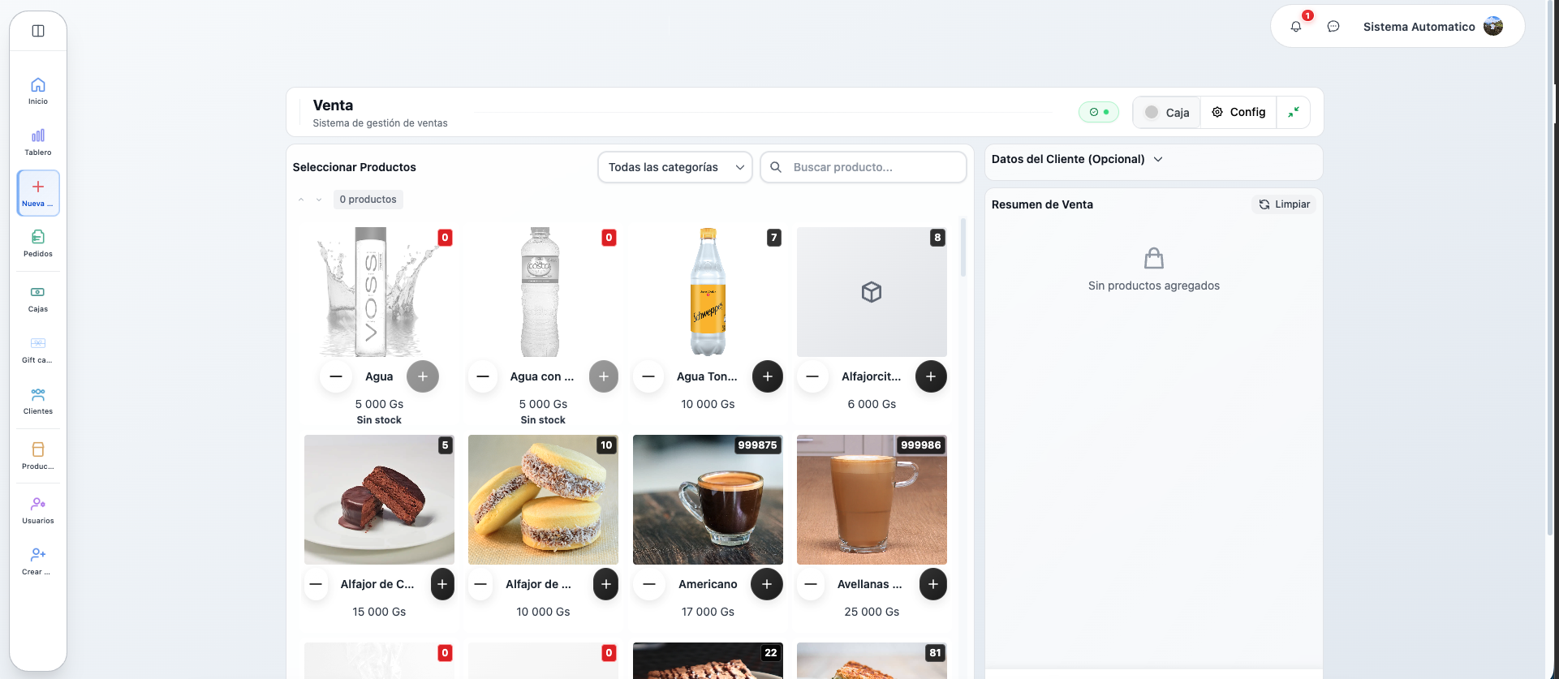Select Nueva venta in the sidebar
This screenshot has width=1559, height=679.
coord(38,193)
